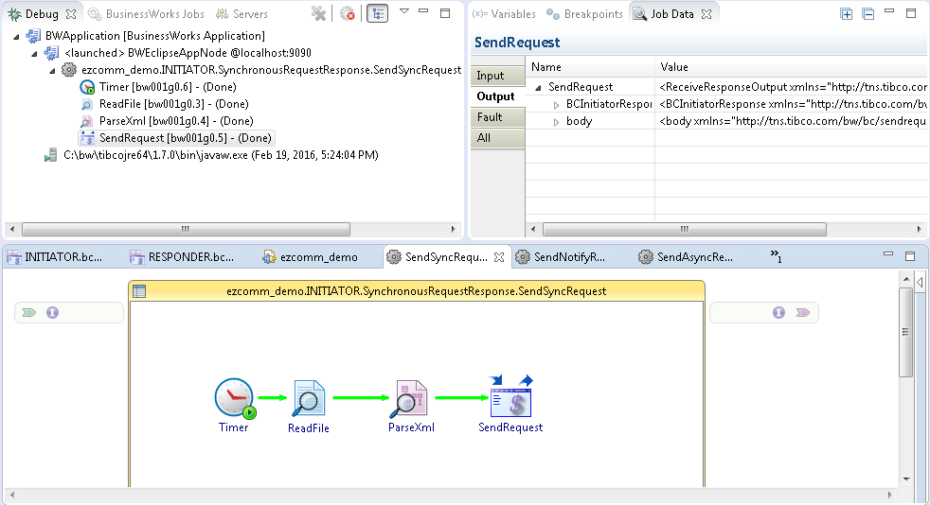
Task: Show the Input job data section
Action: pos(497,76)
